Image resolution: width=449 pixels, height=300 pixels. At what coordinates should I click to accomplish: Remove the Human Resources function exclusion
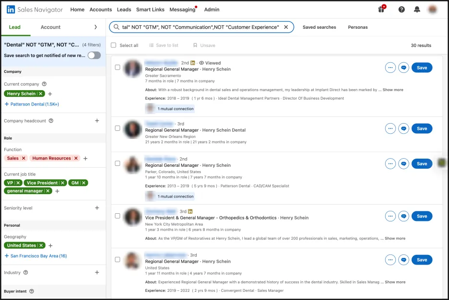pos(76,159)
